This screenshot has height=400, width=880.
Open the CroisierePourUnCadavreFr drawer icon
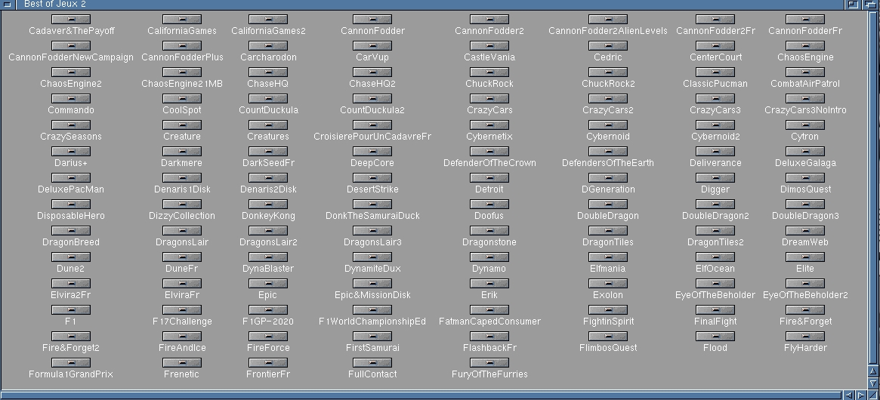pos(372,125)
